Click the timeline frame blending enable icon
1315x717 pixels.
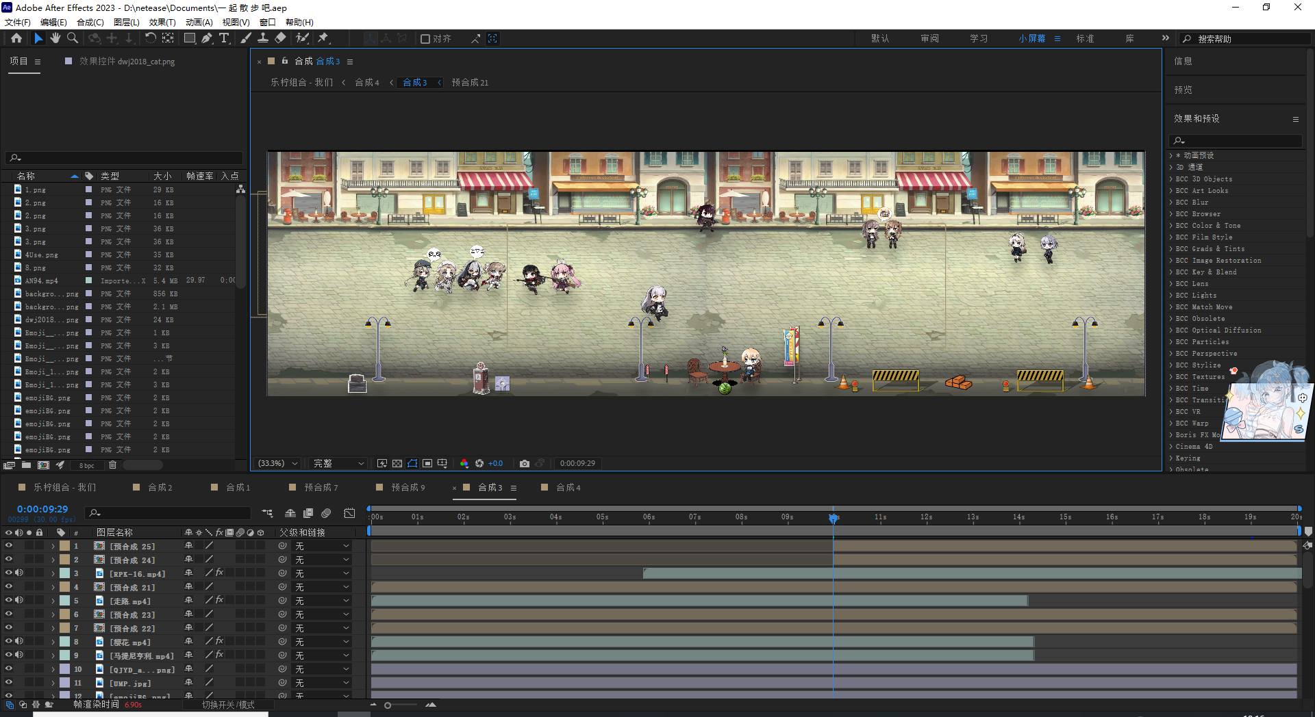308,513
